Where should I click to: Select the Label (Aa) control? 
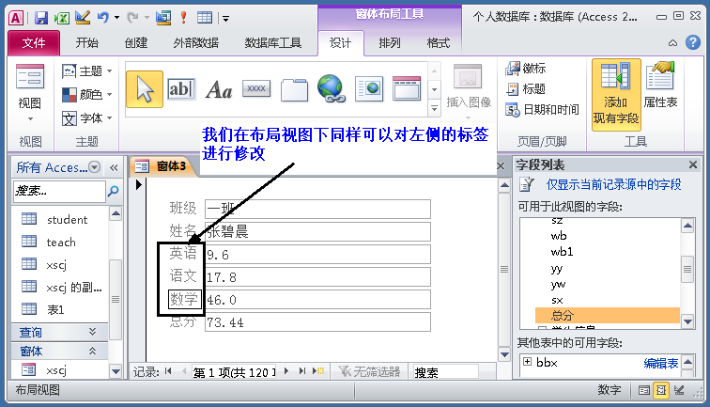point(219,89)
